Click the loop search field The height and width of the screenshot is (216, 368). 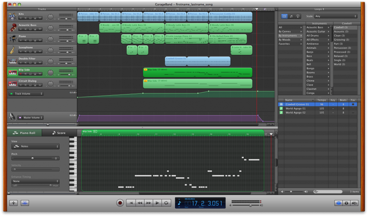[x=328, y=192]
